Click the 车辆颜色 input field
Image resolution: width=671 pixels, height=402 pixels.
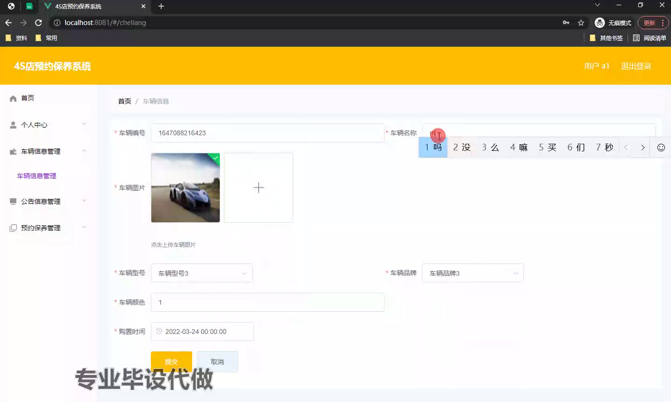click(267, 302)
